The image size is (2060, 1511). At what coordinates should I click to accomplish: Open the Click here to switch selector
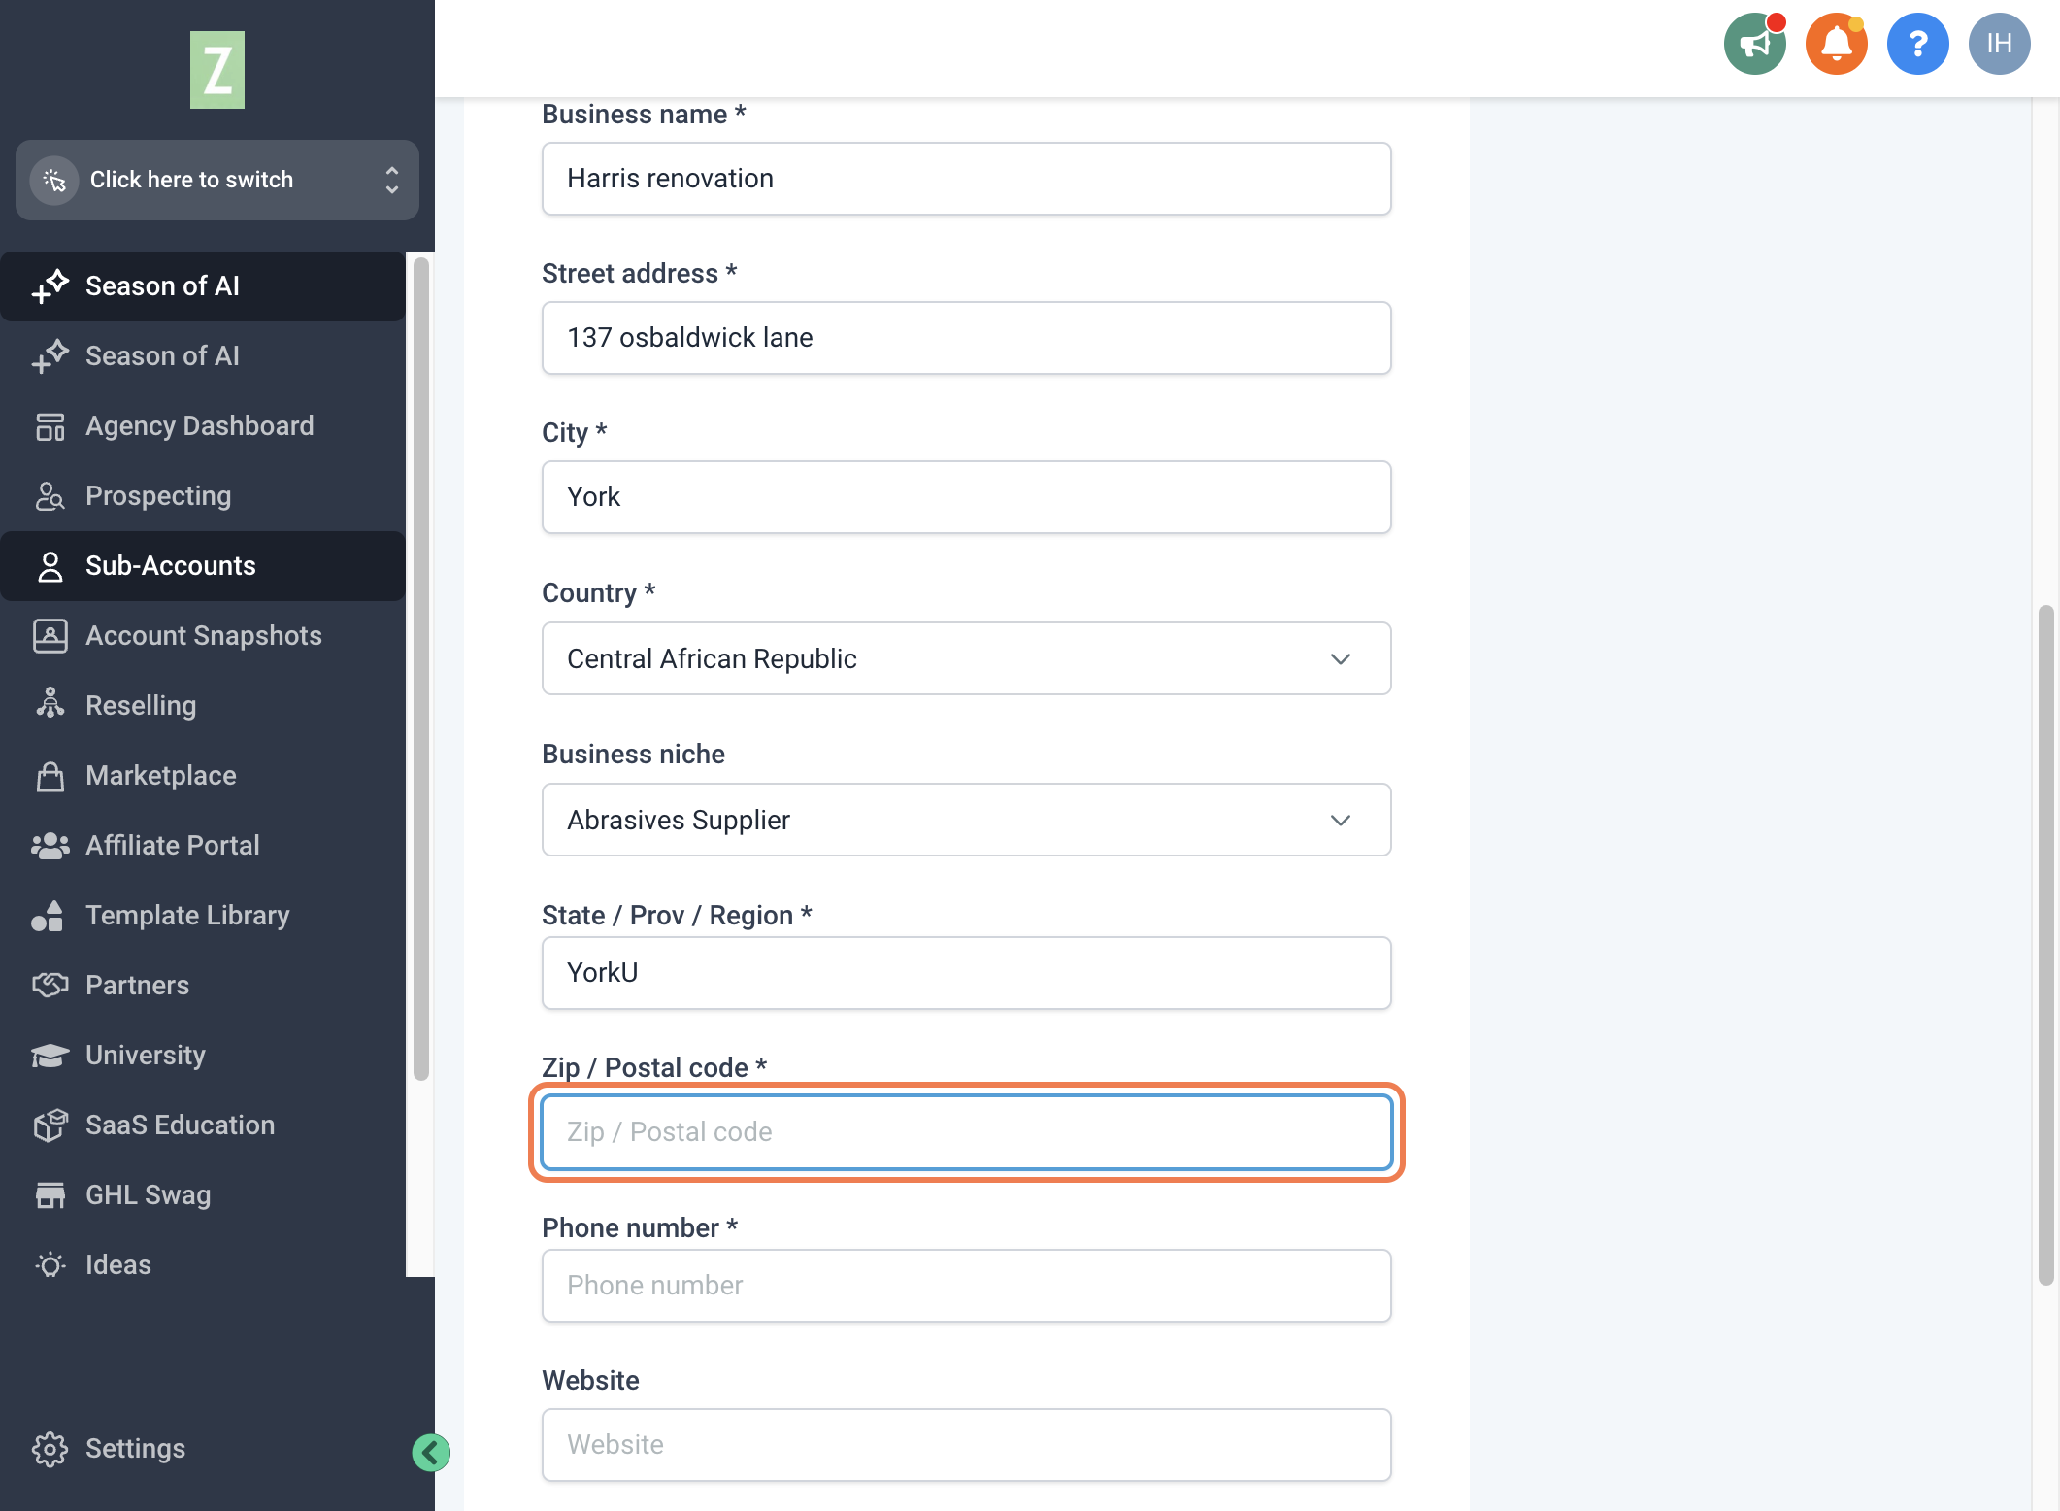217,180
